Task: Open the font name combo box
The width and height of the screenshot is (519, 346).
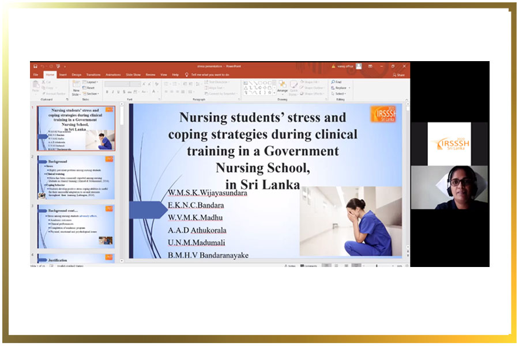Action: pyautogui.click(x=117, y=84)
